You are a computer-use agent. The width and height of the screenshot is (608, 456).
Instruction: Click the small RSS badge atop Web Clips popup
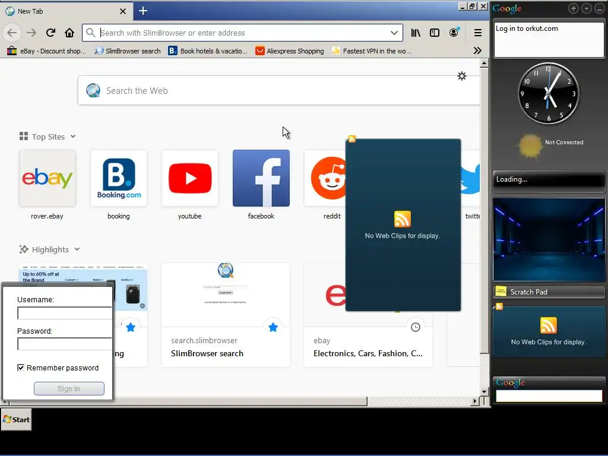tap(352, 139)
